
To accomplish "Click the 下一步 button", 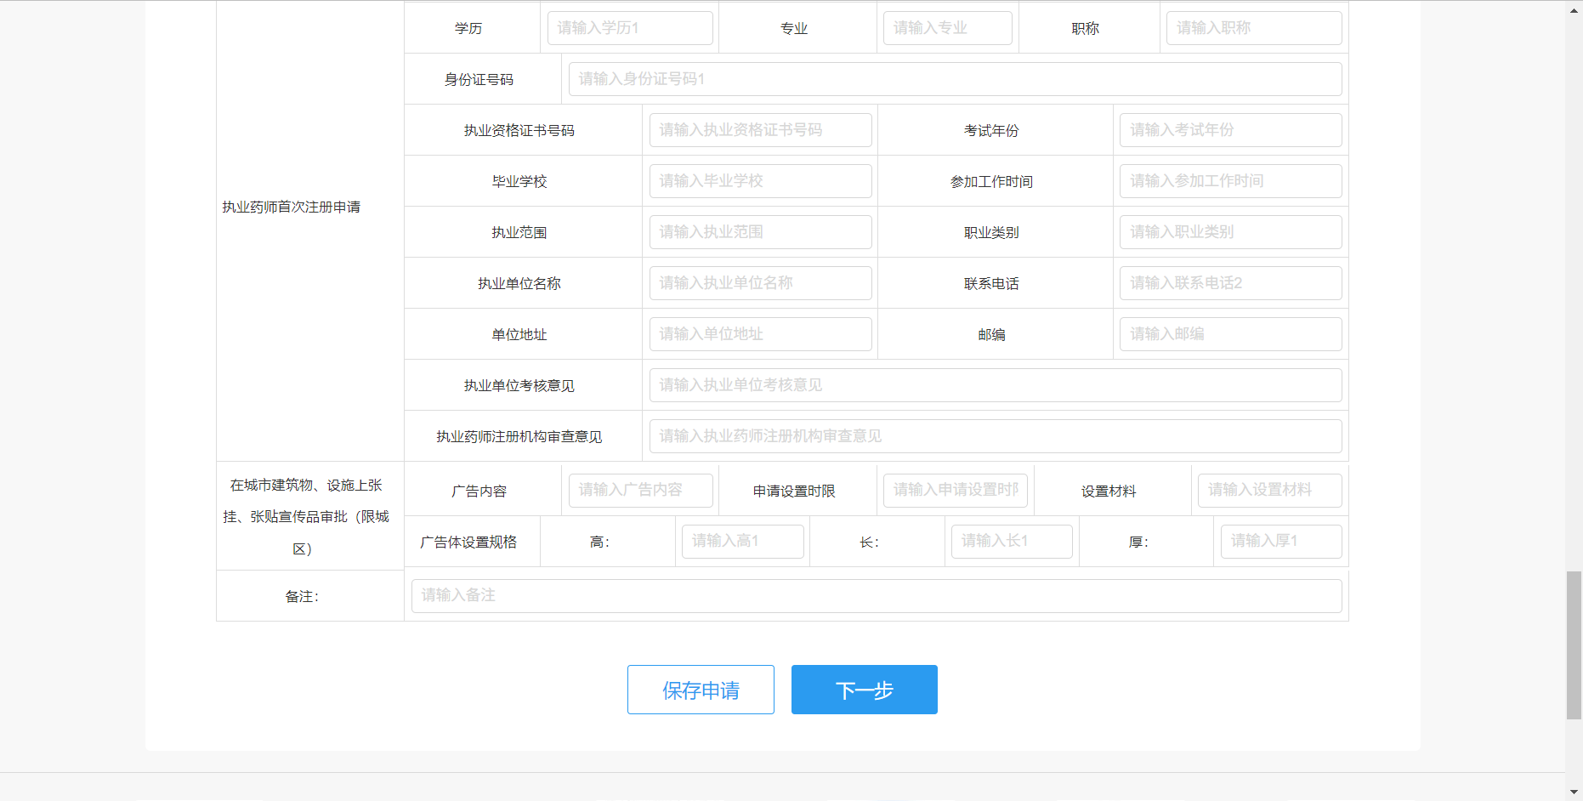I will (864, 690).
